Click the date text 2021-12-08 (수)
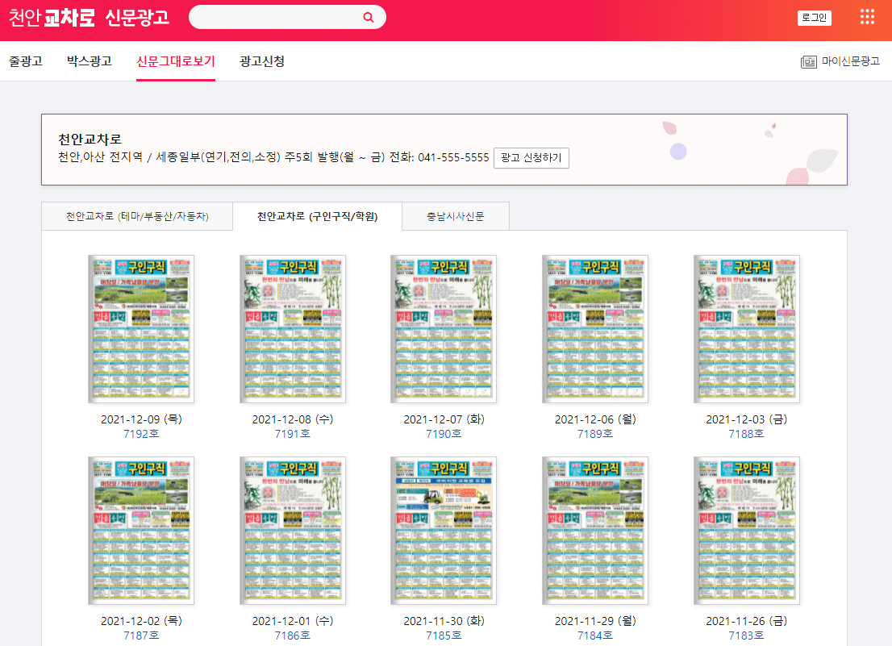Viewport: 892px width, 646px height. (293, 419)
